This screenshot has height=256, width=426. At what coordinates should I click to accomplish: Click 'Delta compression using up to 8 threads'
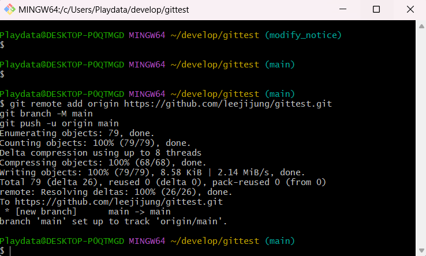click(x=100, y=153)
